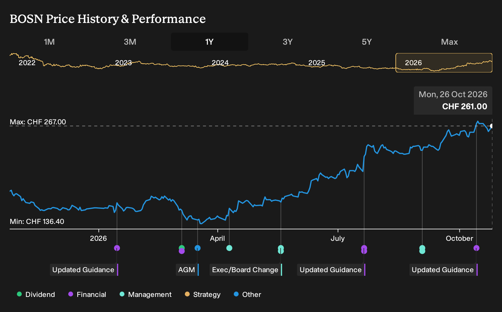Open the Updated Guidance label near the 2026 tick
This screenshot has width=502, height=312.
[84, 270]
